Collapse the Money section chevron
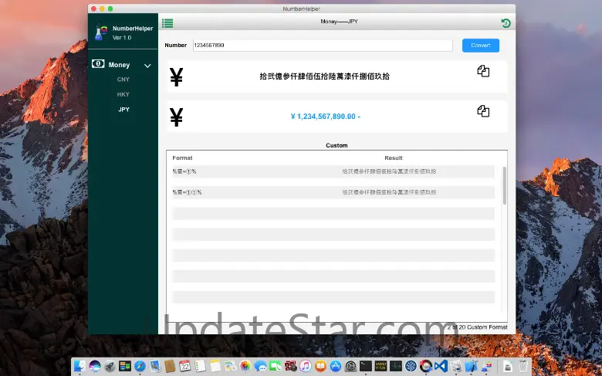The height and width of the screenshot is (376, 602). click(x=147, y=66)
